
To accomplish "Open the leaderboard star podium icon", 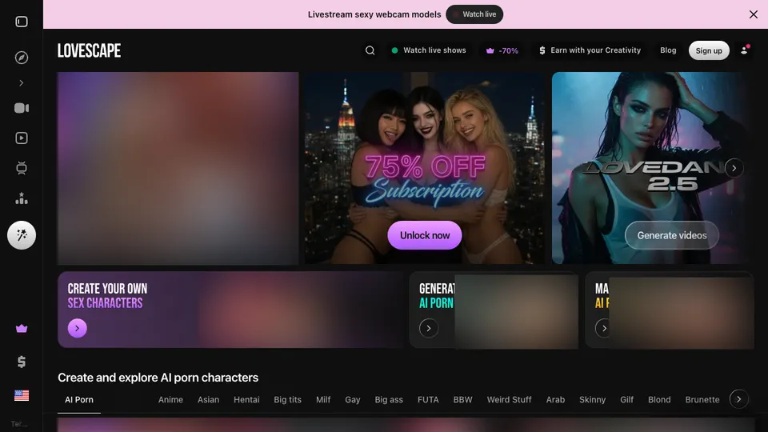I will (22, 198).
